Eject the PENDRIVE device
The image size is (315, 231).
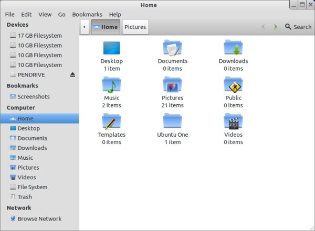click(72, 75)
